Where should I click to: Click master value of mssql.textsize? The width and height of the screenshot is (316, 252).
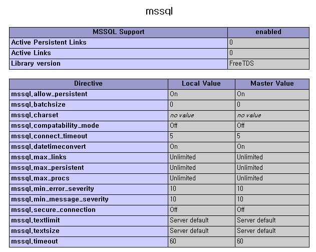tap(256, 231)
